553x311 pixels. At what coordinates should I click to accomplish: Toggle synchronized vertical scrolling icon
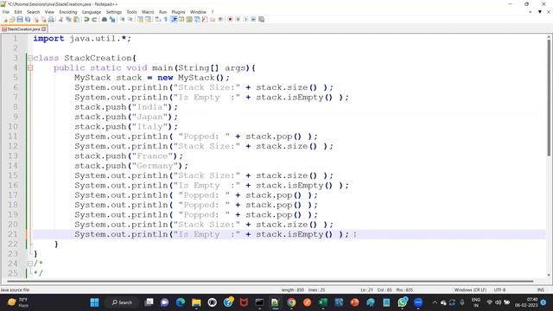(140, 19)
